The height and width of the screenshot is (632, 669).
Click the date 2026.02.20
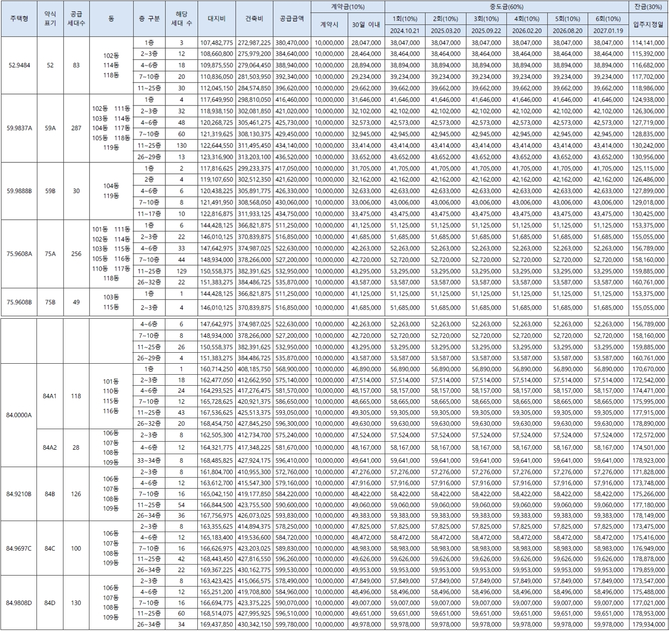pyautogui.click(x=527, y=30)
